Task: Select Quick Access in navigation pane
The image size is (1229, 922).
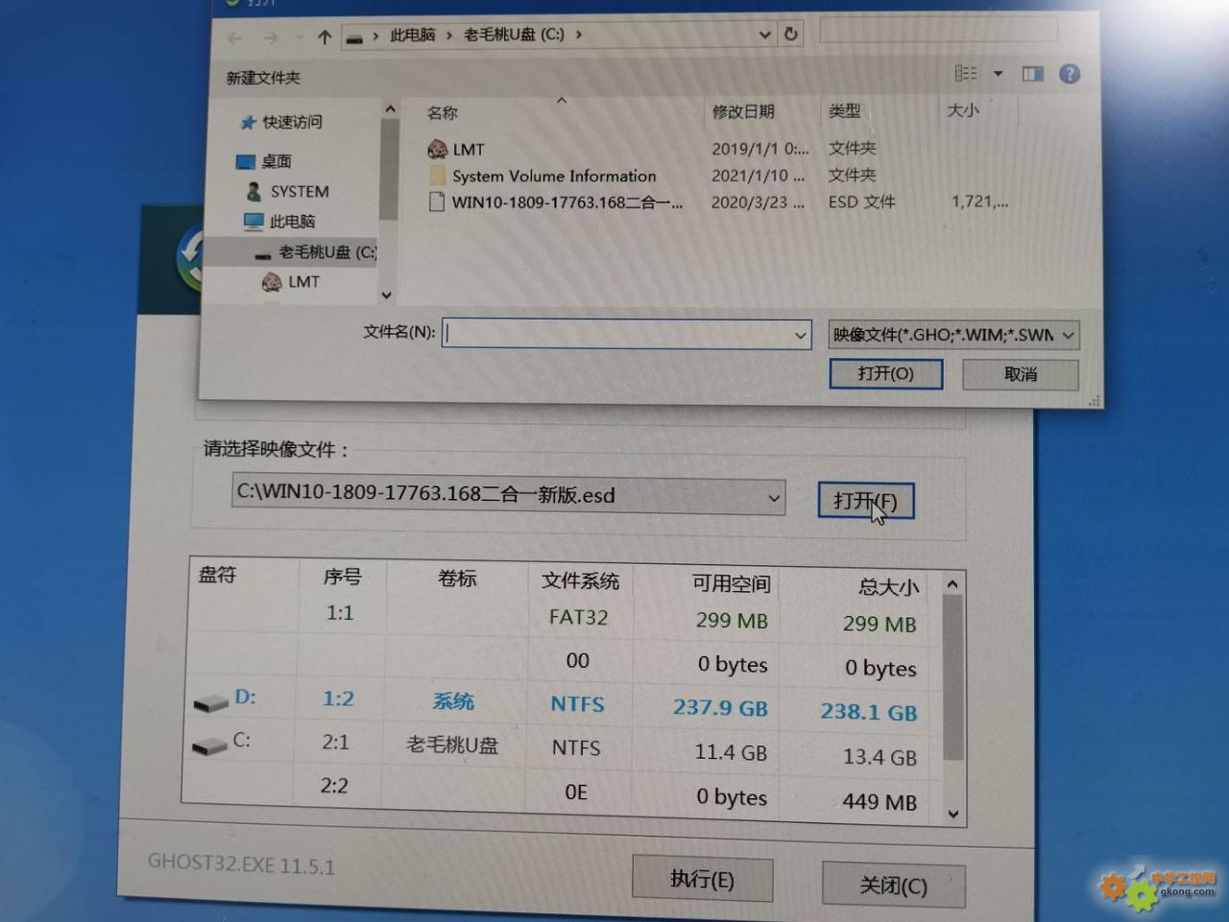Action: (292, 122)
